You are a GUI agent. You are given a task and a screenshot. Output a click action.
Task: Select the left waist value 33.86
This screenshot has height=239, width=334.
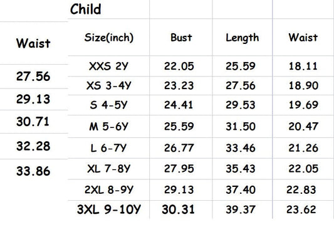point(33,171)
